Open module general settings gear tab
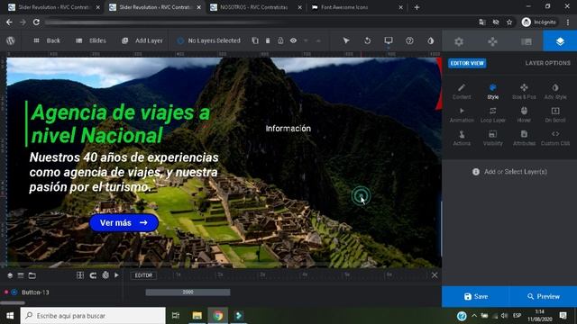This screenshot has height=324, width=577. pos(459,41)
